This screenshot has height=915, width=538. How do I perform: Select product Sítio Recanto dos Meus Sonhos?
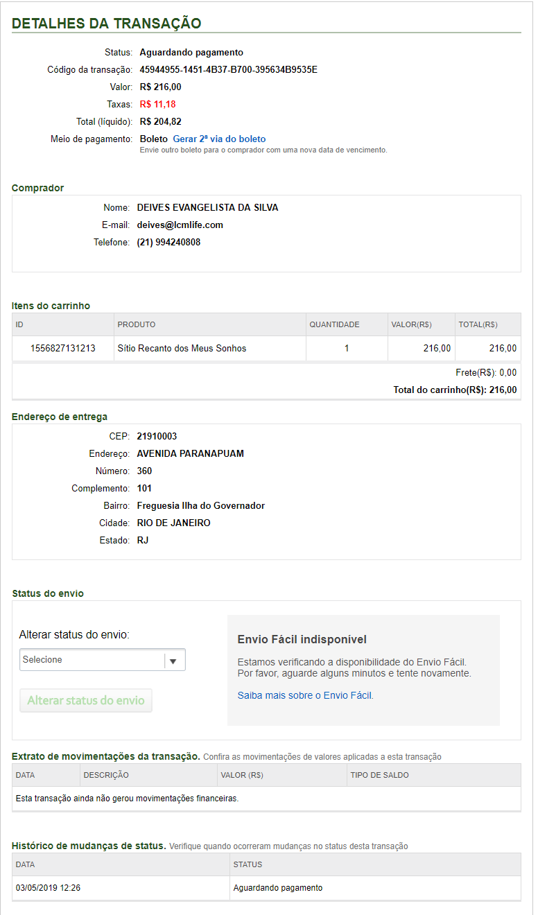tap(182, 348)
